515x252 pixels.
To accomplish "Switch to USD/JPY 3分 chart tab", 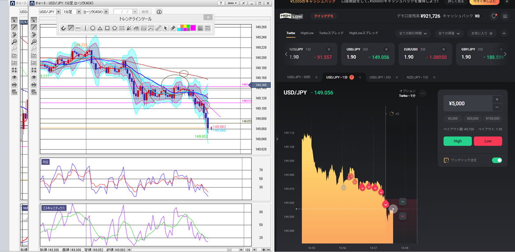I will click(x=380, y=77).
